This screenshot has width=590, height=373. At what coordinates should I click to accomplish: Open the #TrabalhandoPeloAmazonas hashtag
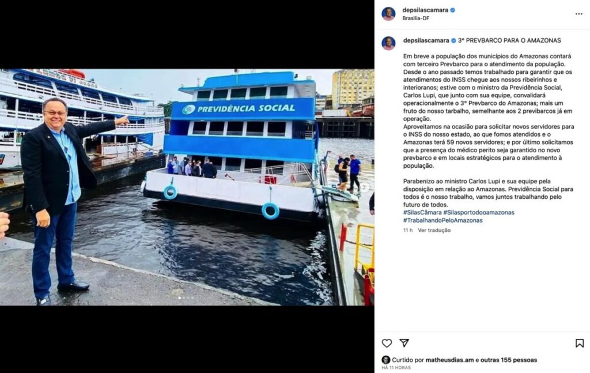[x=443, y=220]
